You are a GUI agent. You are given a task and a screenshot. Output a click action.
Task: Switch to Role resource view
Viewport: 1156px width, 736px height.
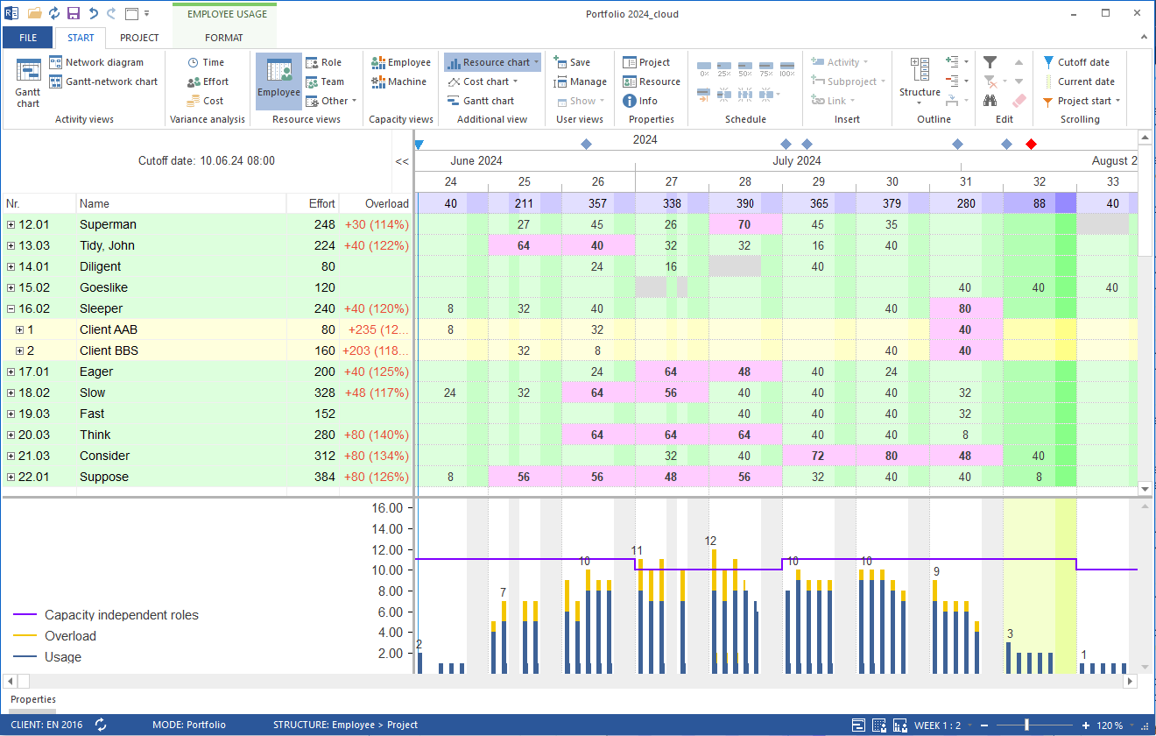[x=323, y=62]
